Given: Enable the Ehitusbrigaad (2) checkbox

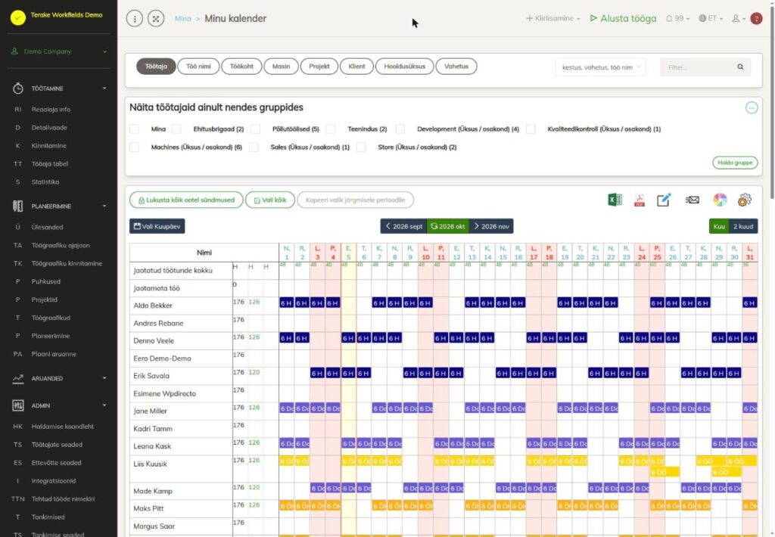Looking at the screenshot, I should point(176,129).
